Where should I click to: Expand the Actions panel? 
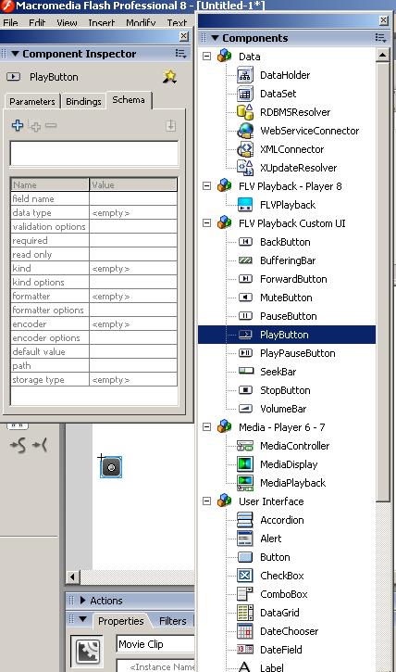pos(83,600)
